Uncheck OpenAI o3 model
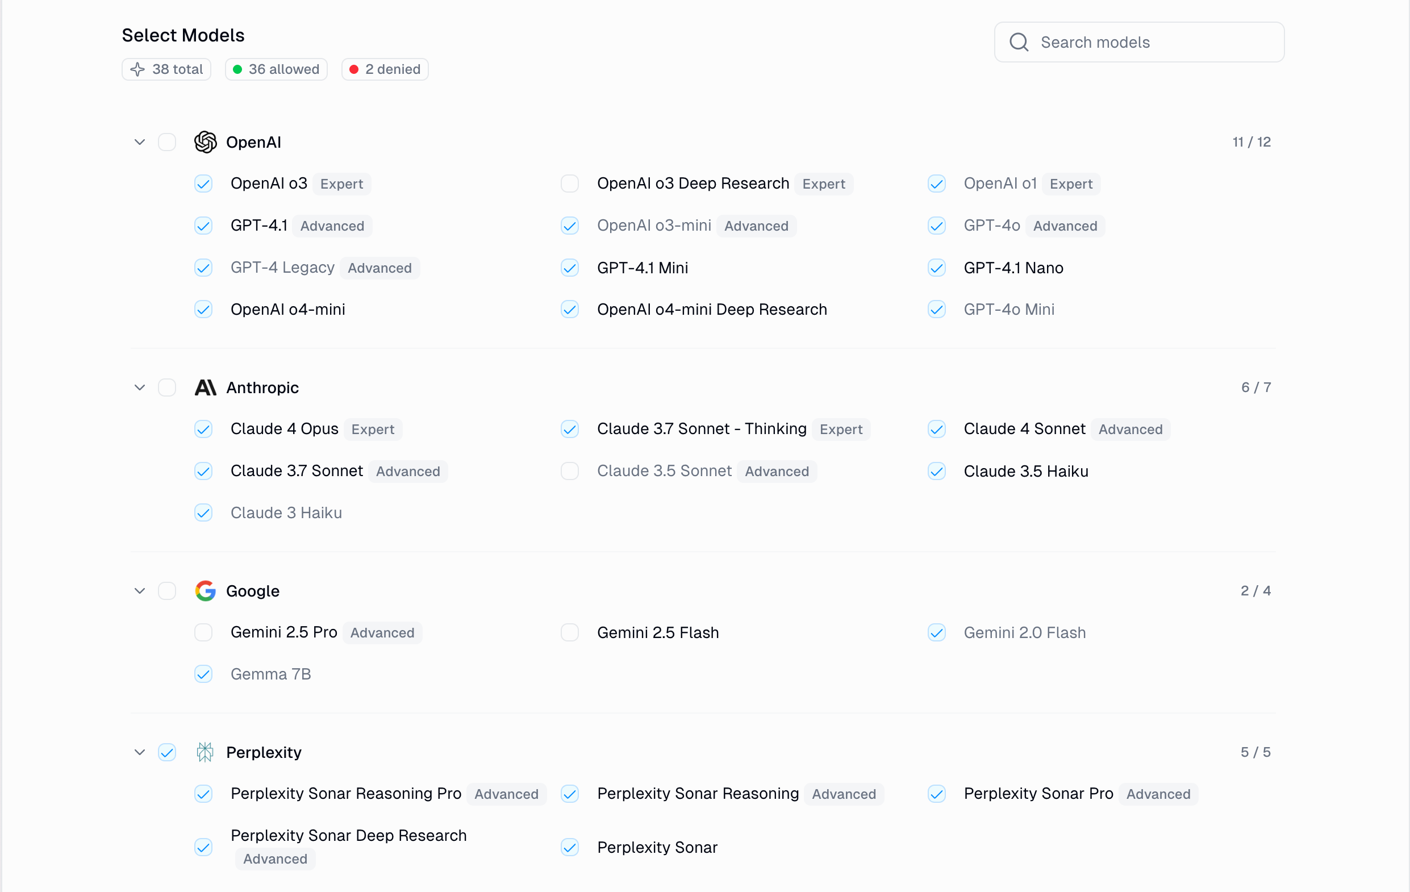 203,184
